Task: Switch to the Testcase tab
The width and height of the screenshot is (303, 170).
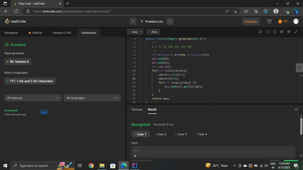Action: (x=137, y=109)
